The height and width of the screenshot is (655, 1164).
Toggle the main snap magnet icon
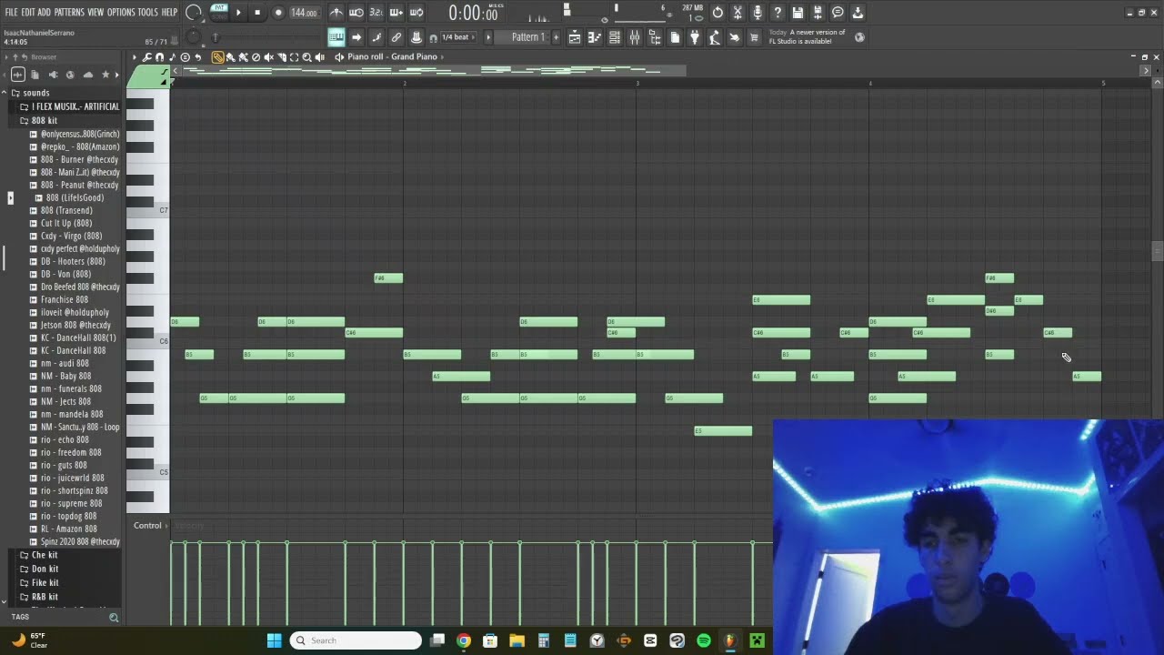point(433,38)
